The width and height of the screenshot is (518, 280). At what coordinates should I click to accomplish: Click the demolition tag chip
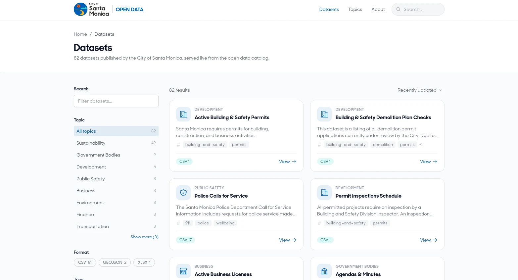[383, 145]
